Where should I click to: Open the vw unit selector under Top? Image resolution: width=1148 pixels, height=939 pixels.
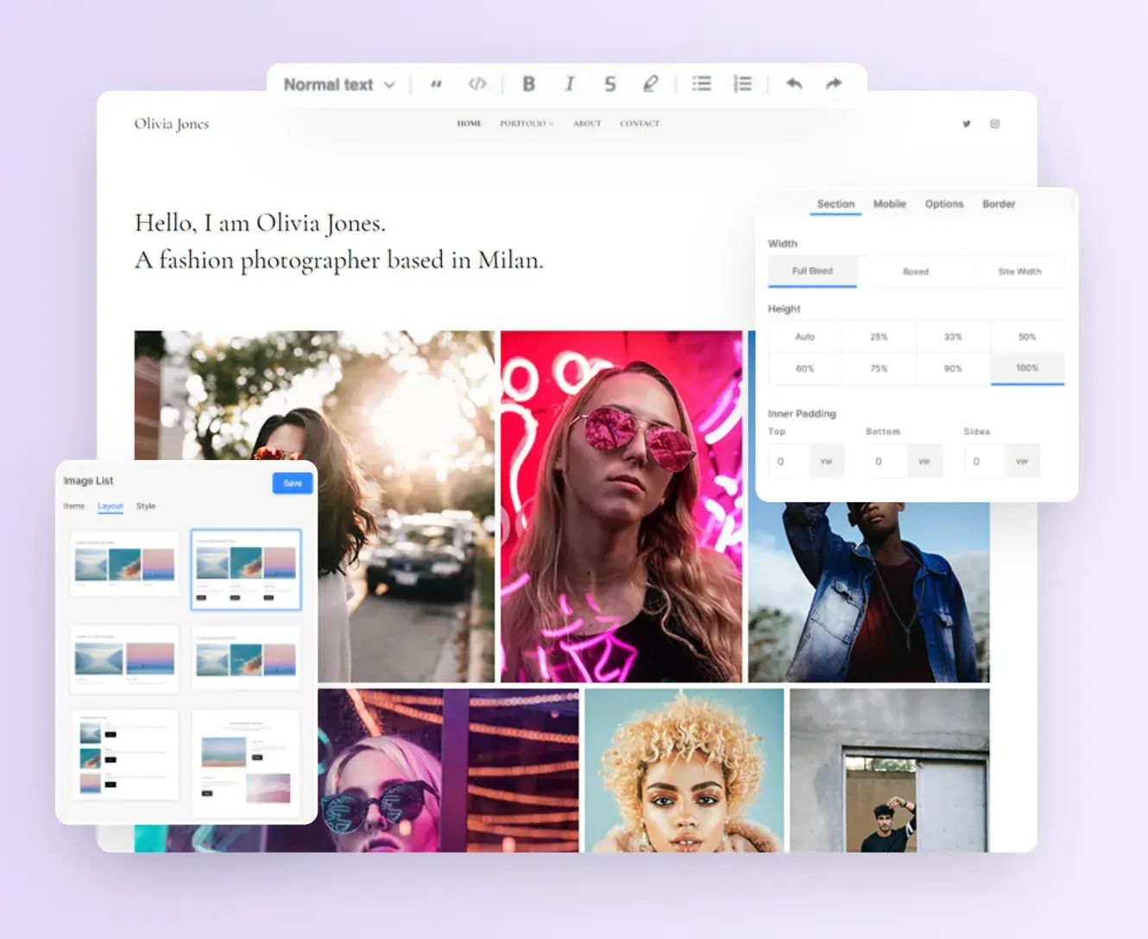coord(827,461)
